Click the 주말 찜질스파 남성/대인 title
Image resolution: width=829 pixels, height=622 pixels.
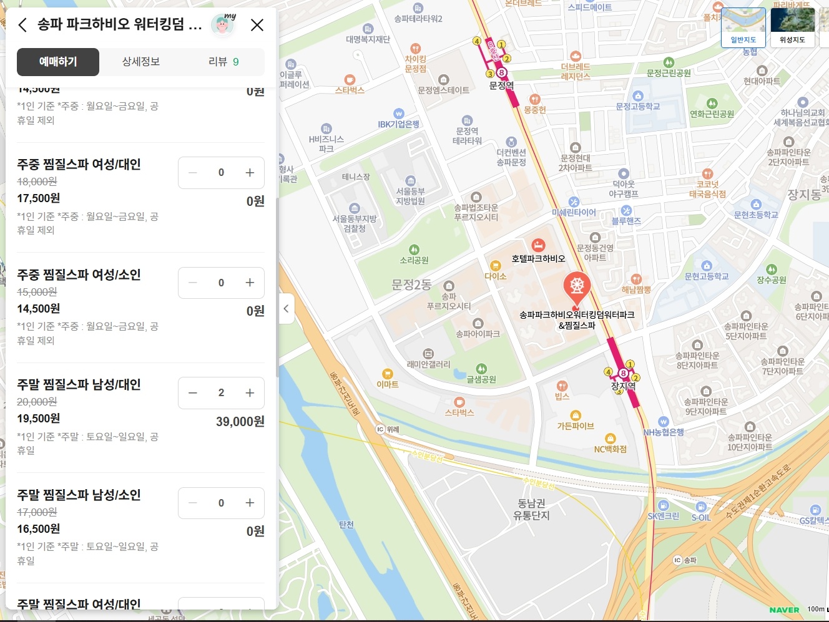tap(79, 385)
